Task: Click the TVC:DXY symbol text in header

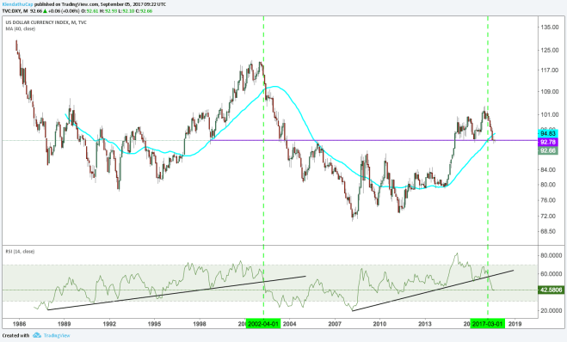Action: (x=14, y=11)
